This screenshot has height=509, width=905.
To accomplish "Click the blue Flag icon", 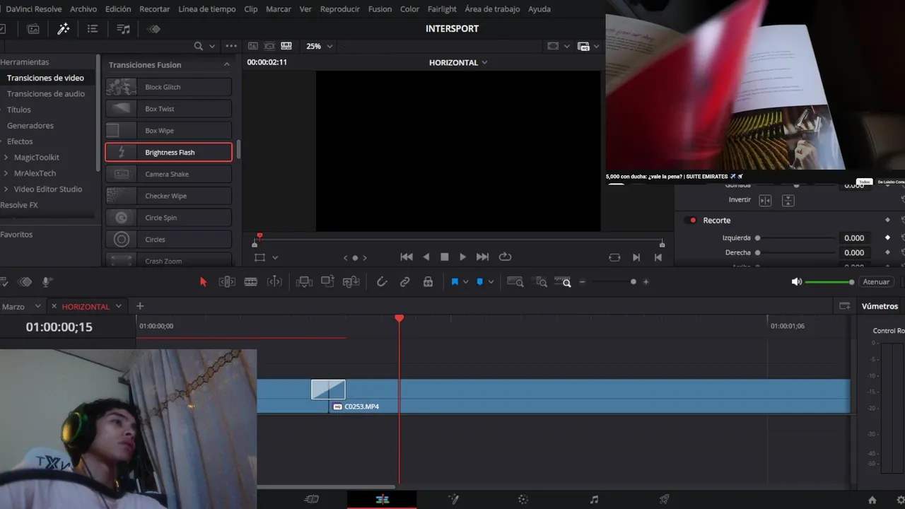I will tap(455, 281).
